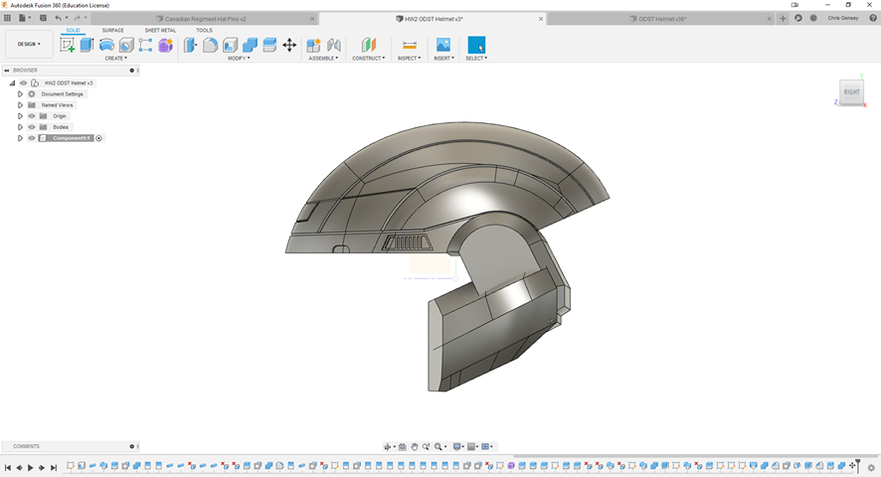Expand the Document Settings node
This screenshot has width=881, height=477.
coord(20,94)
